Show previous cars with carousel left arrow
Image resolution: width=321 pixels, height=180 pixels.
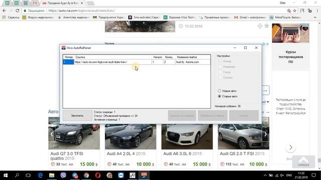52,134
